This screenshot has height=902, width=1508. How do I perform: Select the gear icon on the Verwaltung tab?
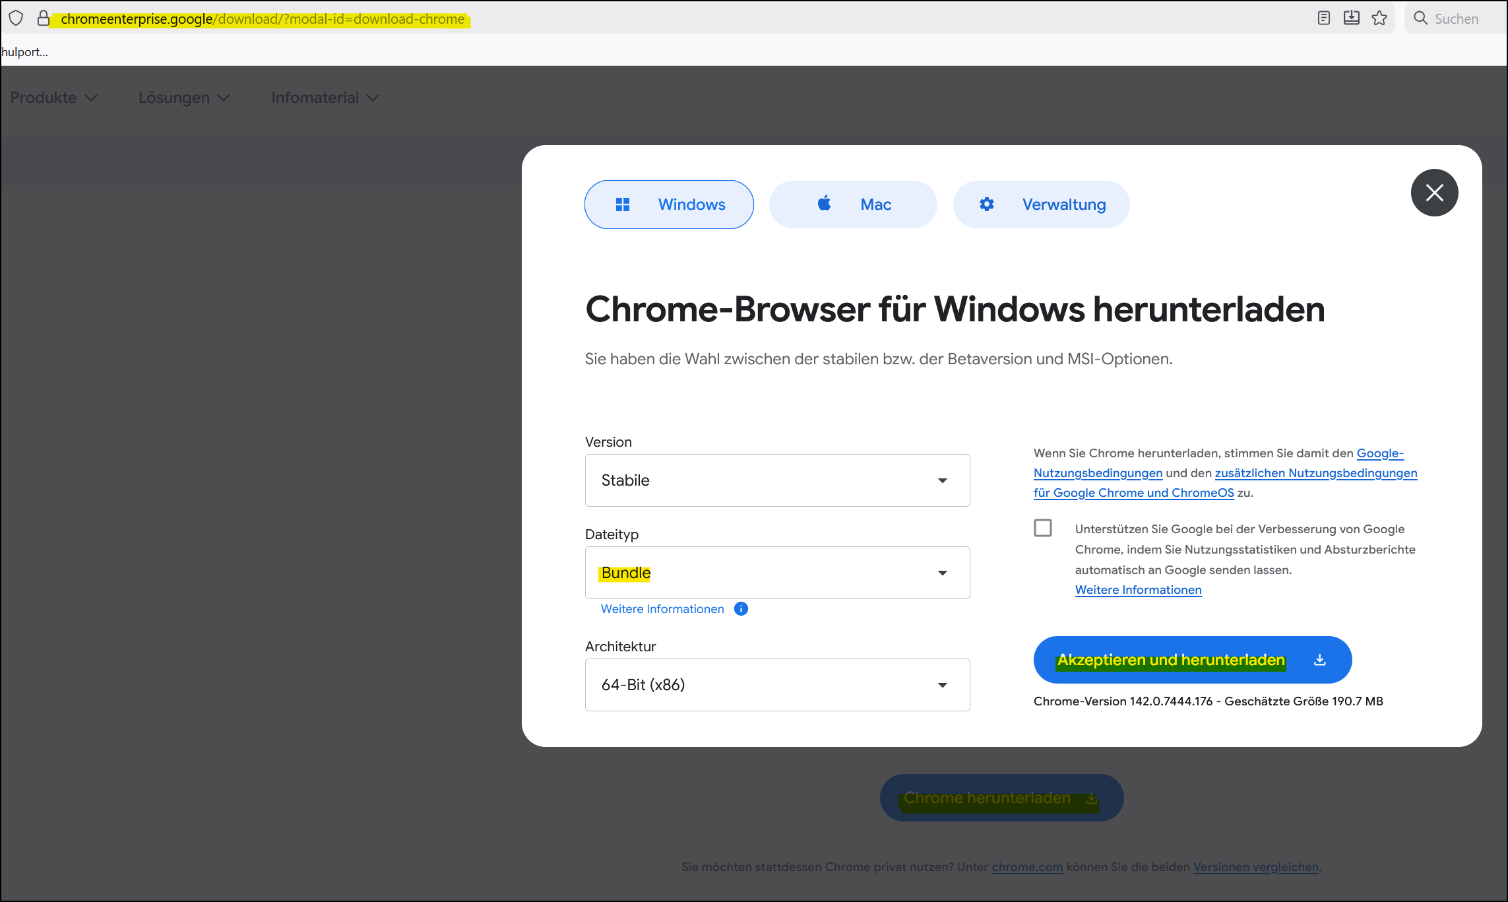987,205
